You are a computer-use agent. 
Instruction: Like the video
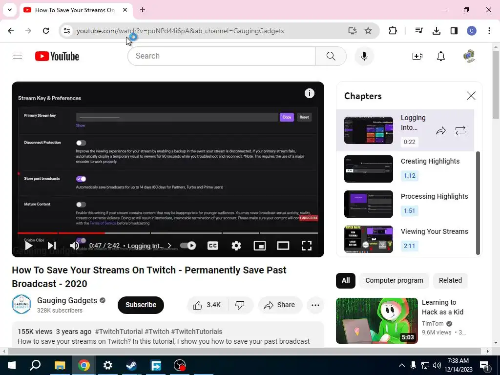[207, 305]
